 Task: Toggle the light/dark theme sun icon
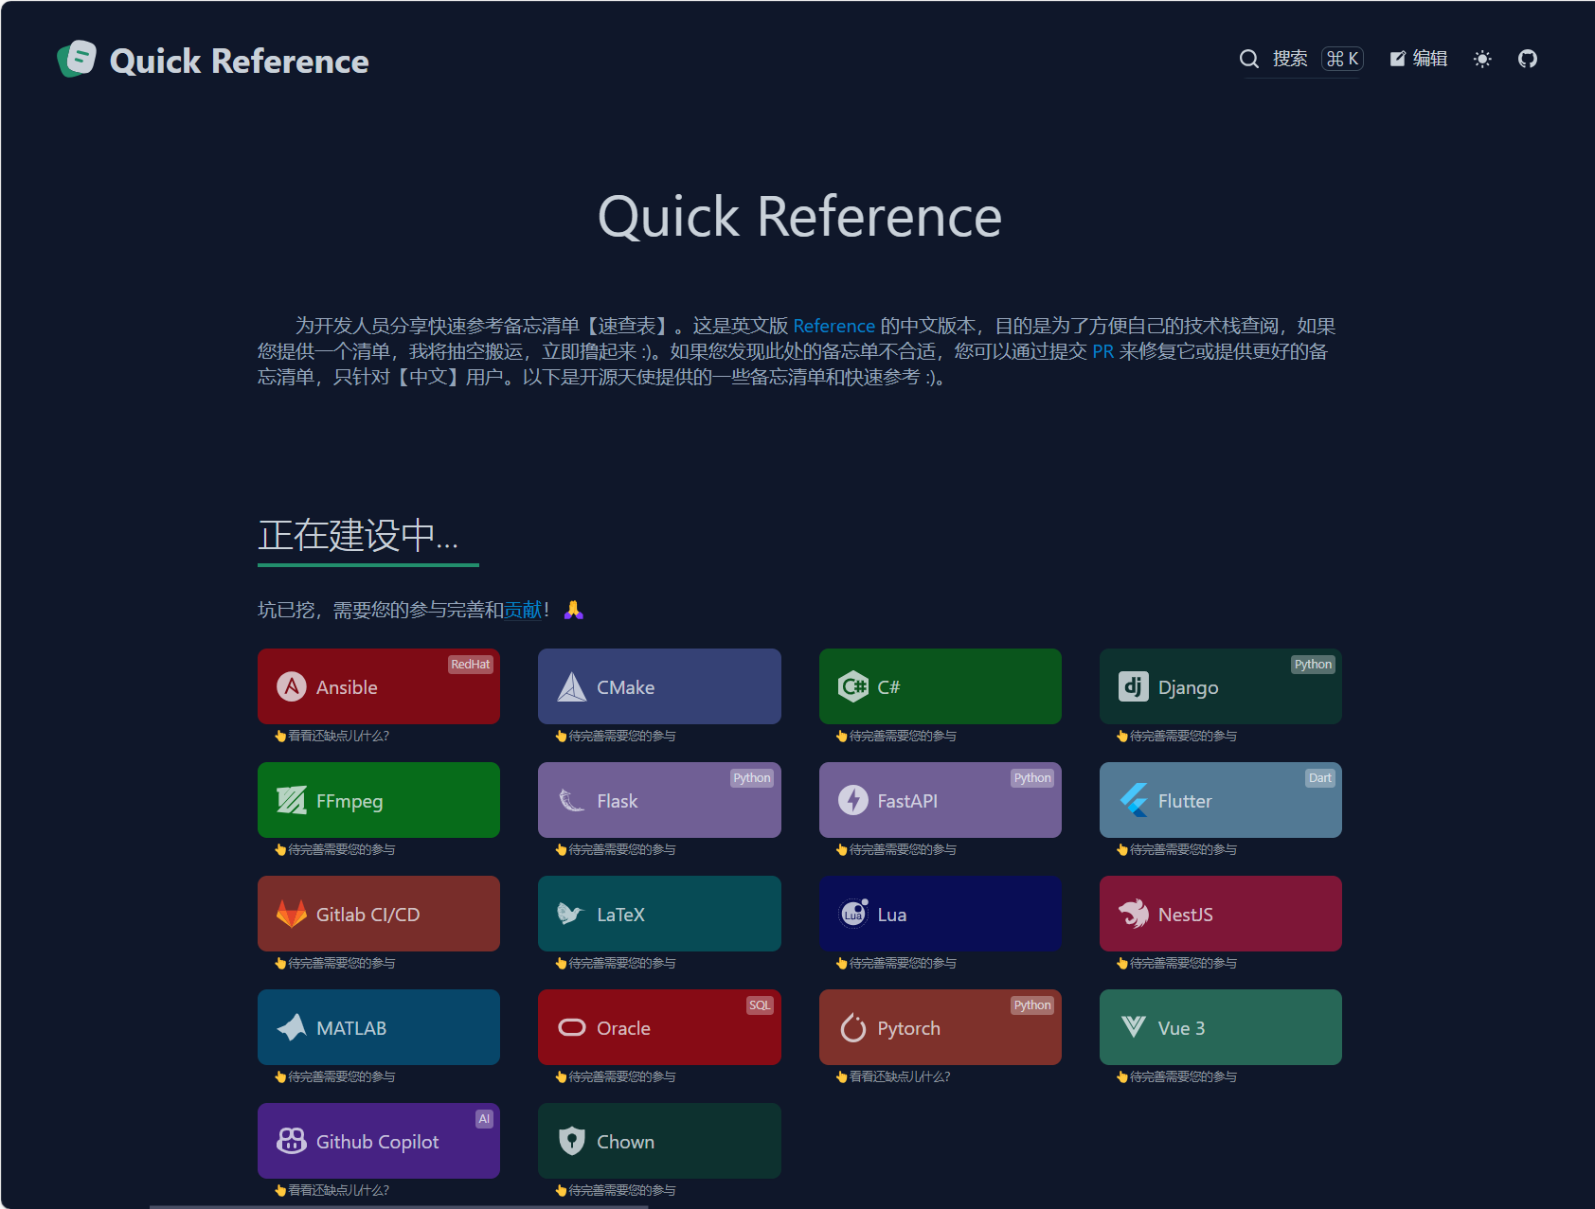click(x=1482, y=59)
